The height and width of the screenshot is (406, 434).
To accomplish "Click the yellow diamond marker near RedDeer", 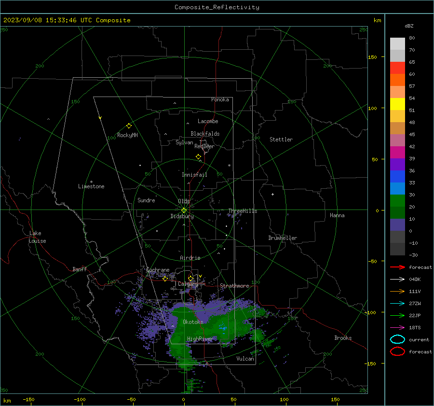I will click(x=198, y=157).
